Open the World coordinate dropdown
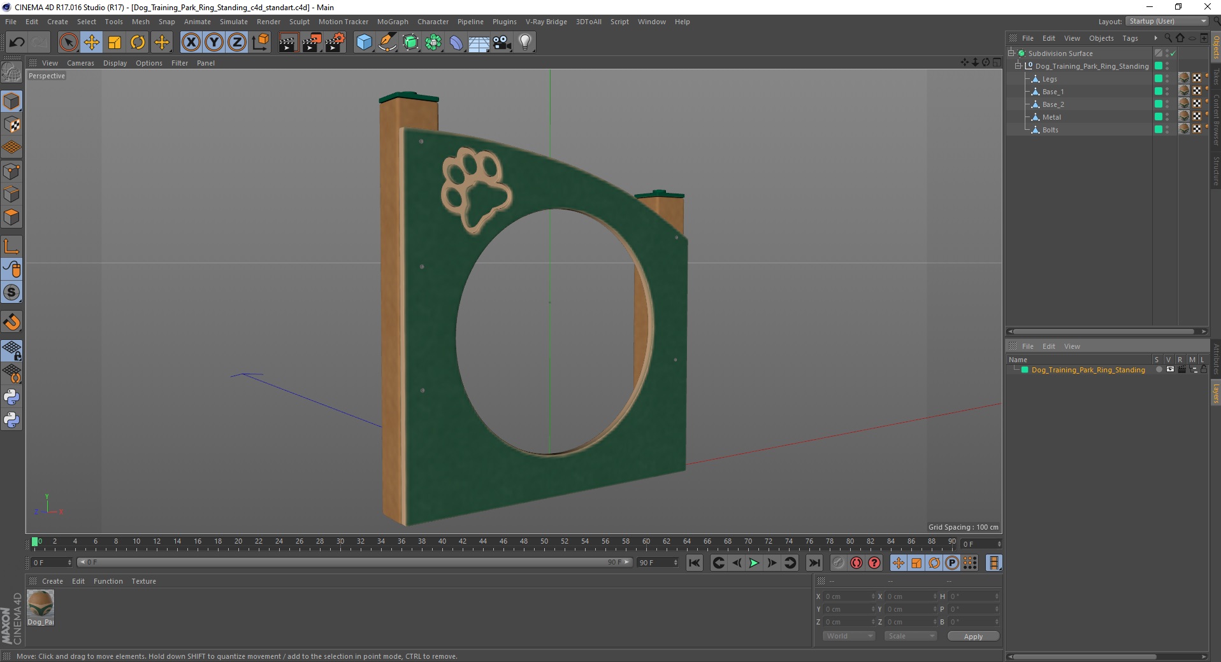 point(848,636)
